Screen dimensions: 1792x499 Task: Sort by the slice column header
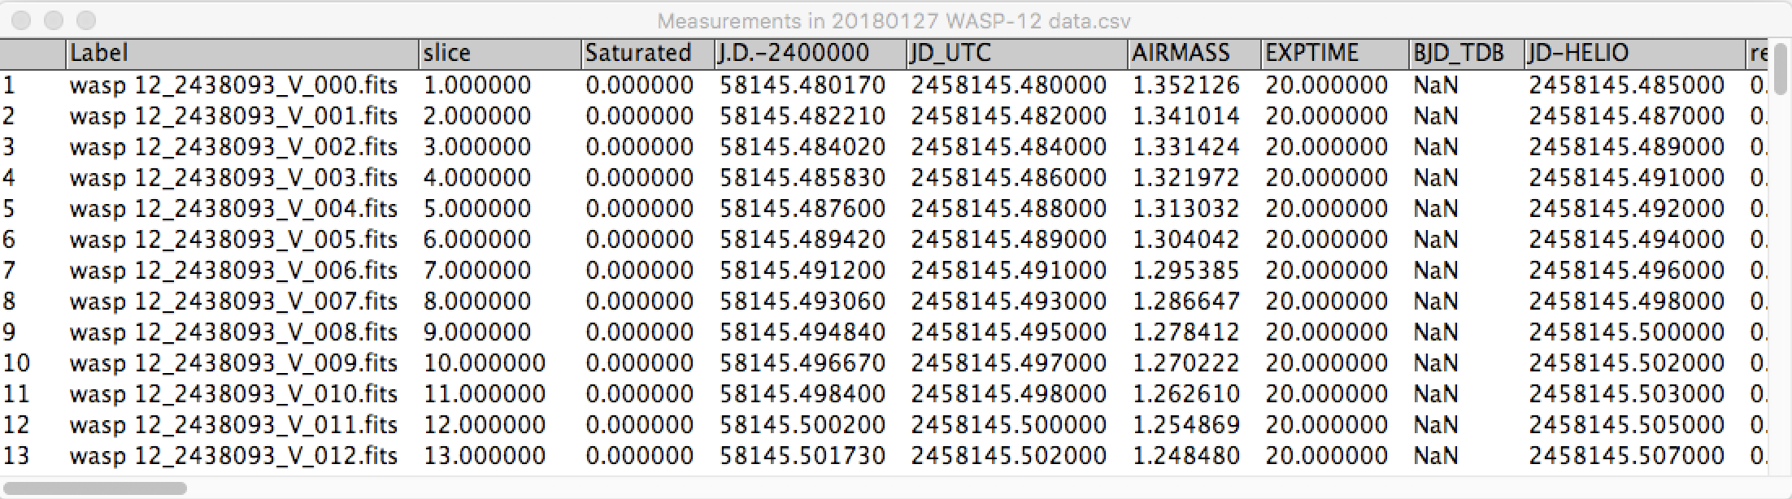(x=499, y=54)
